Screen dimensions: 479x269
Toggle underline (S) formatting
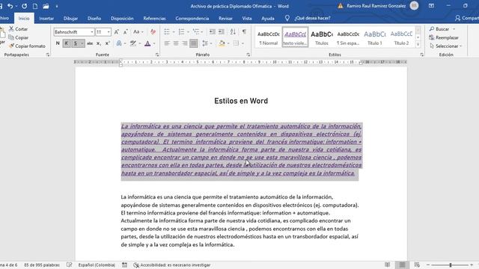(x=75, y=43)
